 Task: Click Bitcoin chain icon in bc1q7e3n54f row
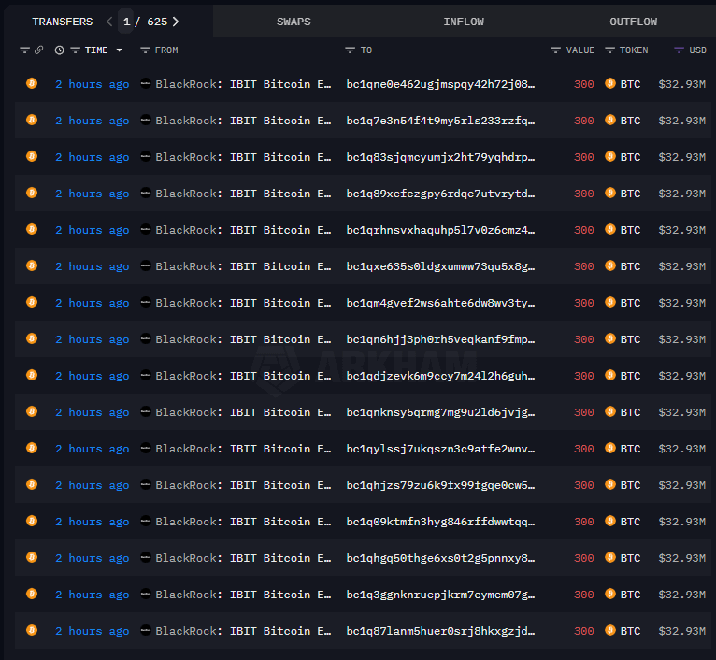point(32,120)
